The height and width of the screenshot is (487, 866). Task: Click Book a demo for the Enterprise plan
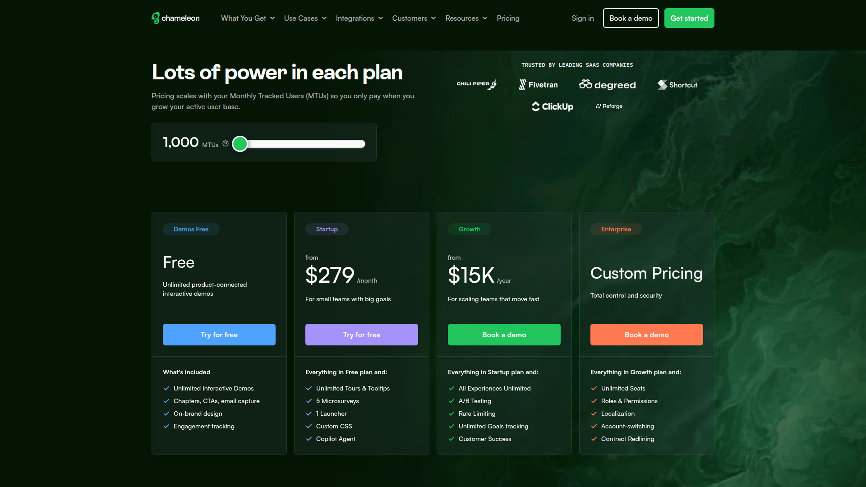tap(646, 335)
